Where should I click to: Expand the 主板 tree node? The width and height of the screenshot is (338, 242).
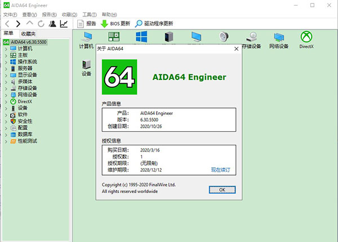tap(6, 55)
